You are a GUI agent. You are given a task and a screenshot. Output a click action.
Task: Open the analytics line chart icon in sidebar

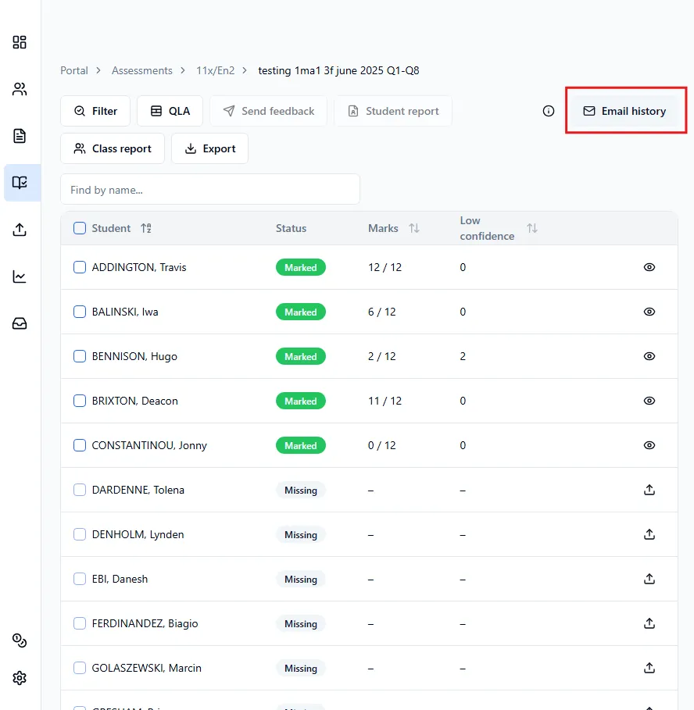click(20, 277)
